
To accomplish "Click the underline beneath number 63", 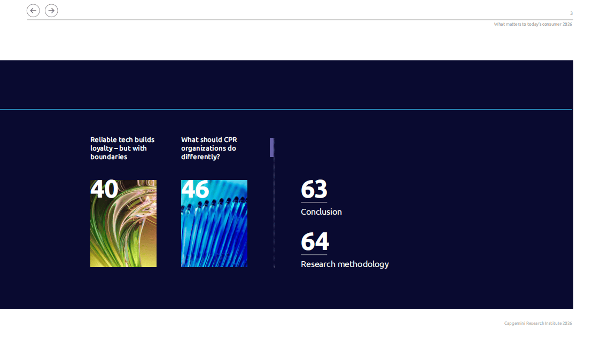I will coord(314,202).
